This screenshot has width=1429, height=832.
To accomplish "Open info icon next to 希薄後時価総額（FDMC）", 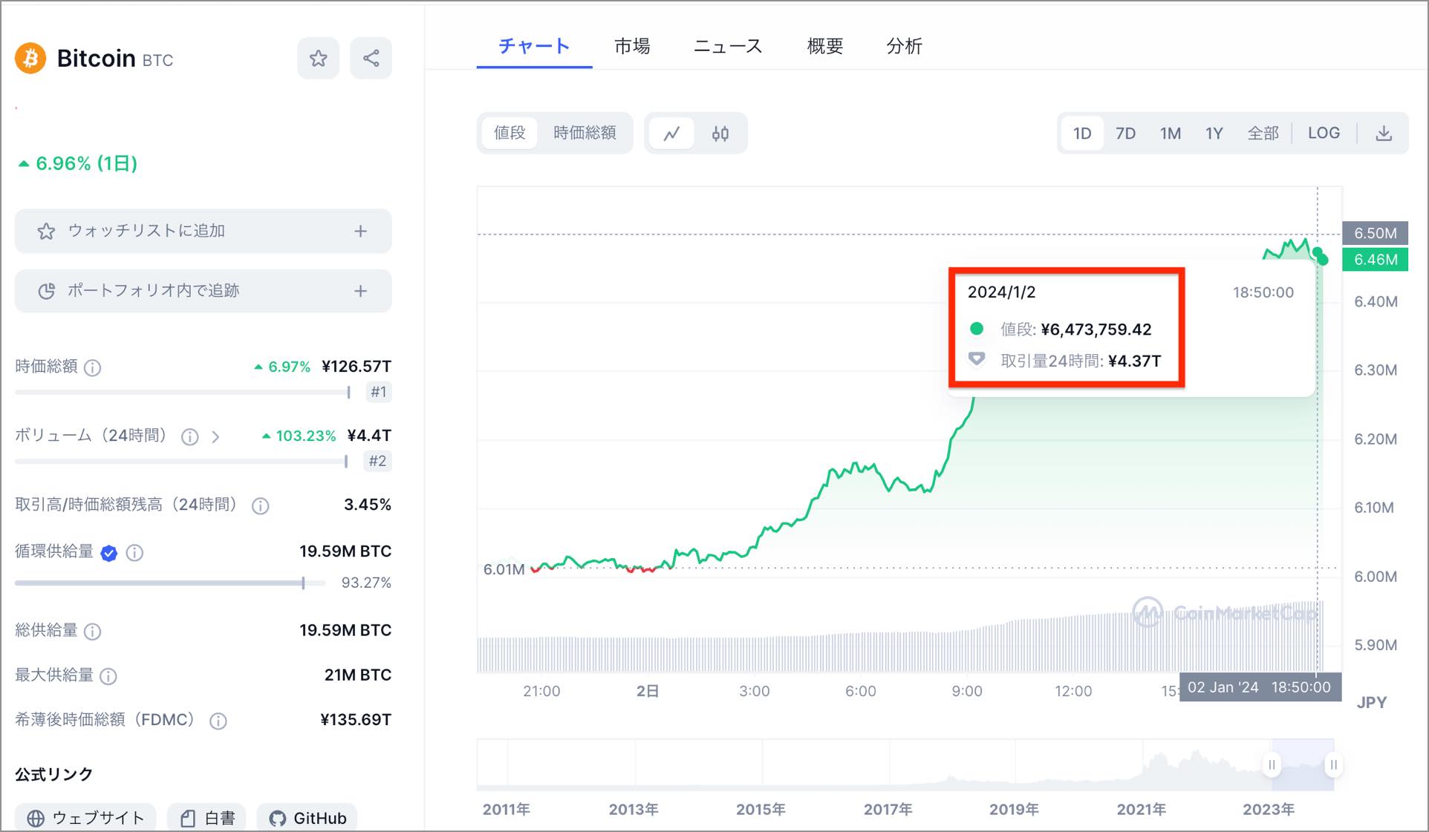I will coord(218,721).
